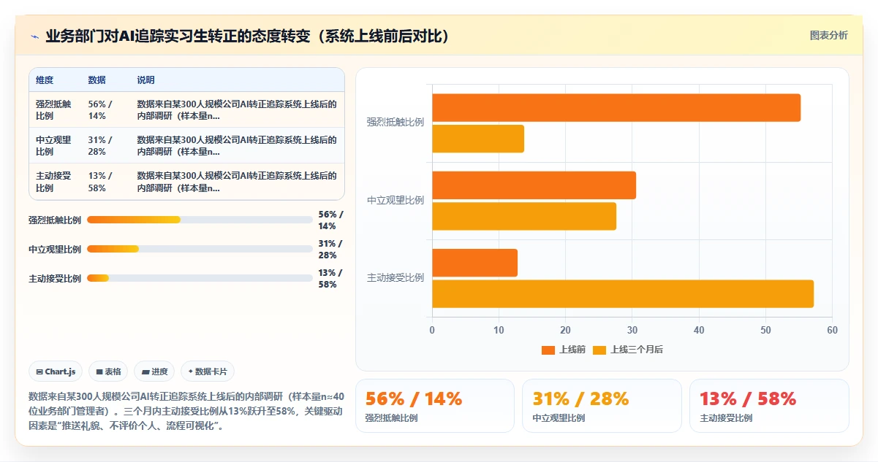Click the chart axis label 主动接受比例
This screenshot has width=878, height=462.
coord(396,278)
